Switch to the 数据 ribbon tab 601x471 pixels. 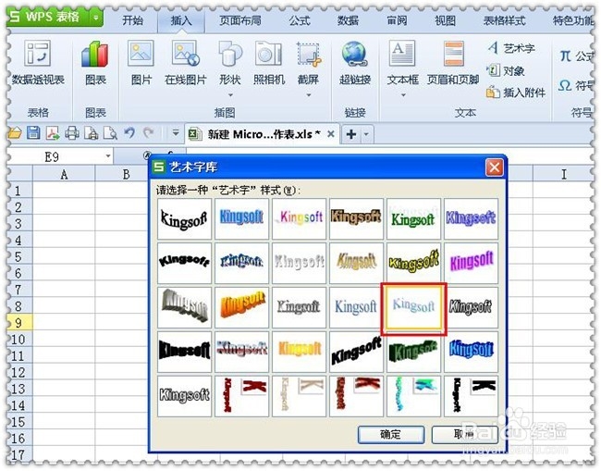coord(348,20)
